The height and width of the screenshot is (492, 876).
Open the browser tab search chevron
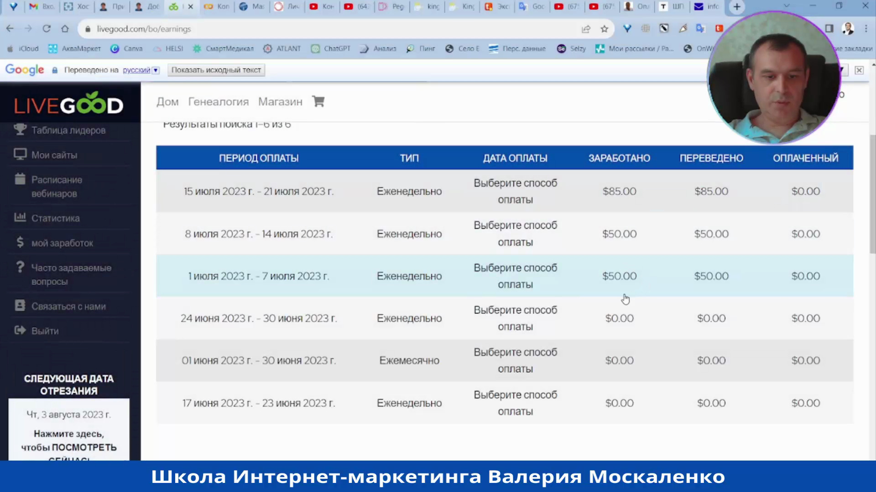pos(786,6)
